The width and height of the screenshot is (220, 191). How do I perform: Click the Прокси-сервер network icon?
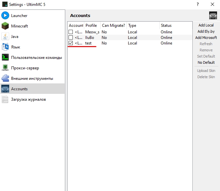point(5,68)
